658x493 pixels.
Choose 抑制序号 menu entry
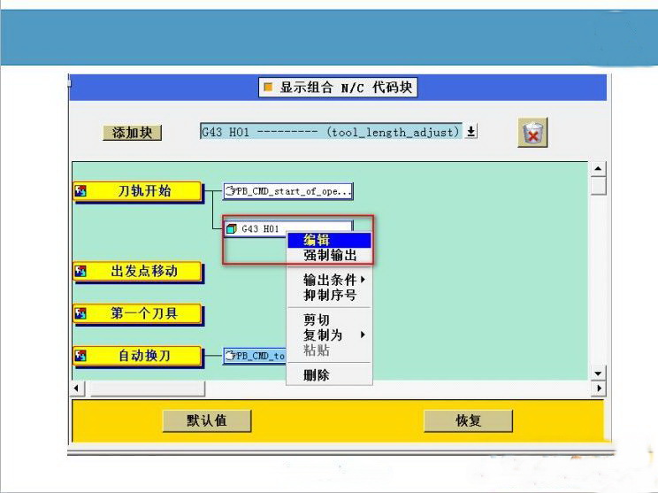click(328, 295)
